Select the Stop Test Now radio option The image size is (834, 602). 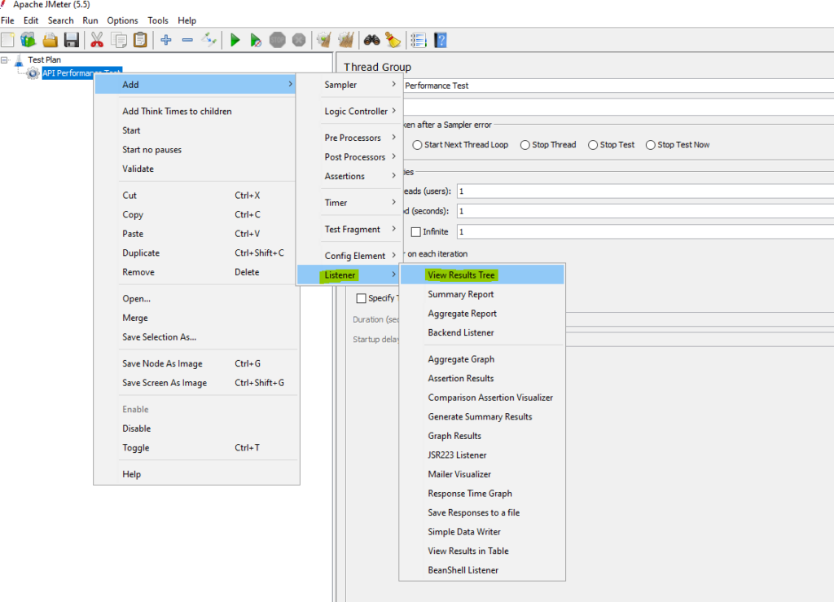point(651,145)
